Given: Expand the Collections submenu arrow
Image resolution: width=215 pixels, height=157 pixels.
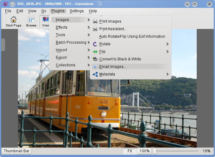Looking at the screenshot, I should coord(89,65).
